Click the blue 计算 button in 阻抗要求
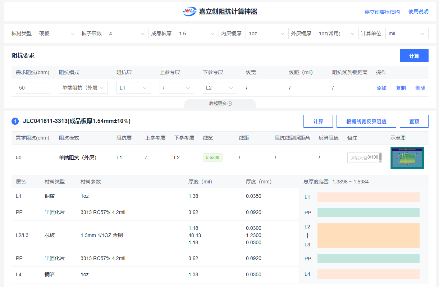 pos(414,56)
